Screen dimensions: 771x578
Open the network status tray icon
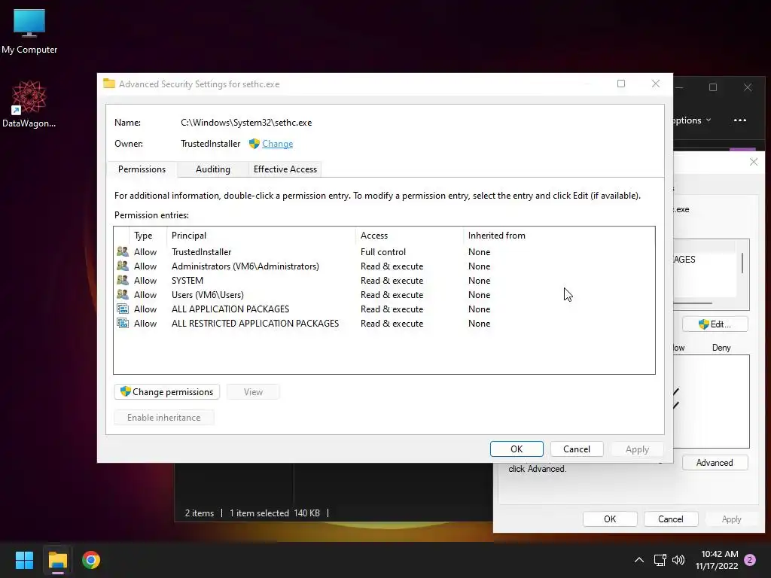tap(660, 560)
